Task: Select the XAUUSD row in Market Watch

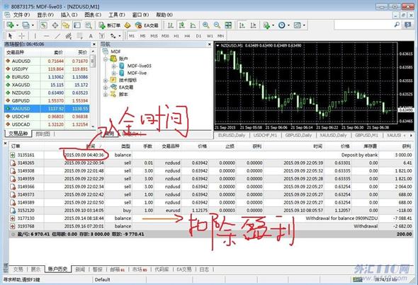Action: [47, 109]
